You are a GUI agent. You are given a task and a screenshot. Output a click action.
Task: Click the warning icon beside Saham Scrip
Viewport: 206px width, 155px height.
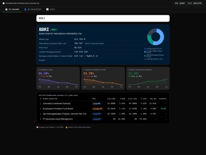[66, 127]
